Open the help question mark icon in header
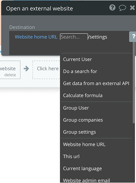This screenshot has width=136, height=183. (x=112, y=8)
